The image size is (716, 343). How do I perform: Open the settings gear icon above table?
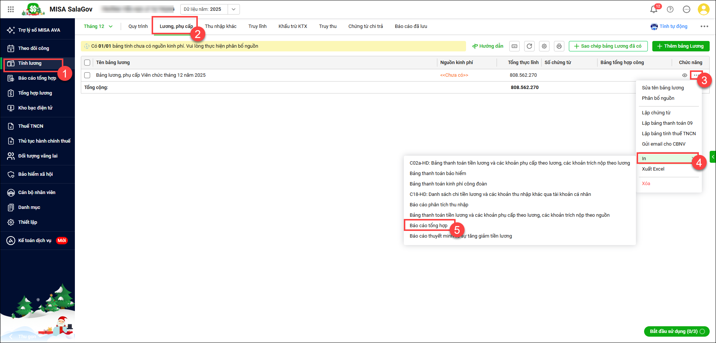tap(544, 46)
